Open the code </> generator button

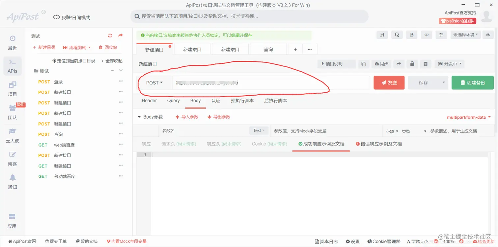427,35
